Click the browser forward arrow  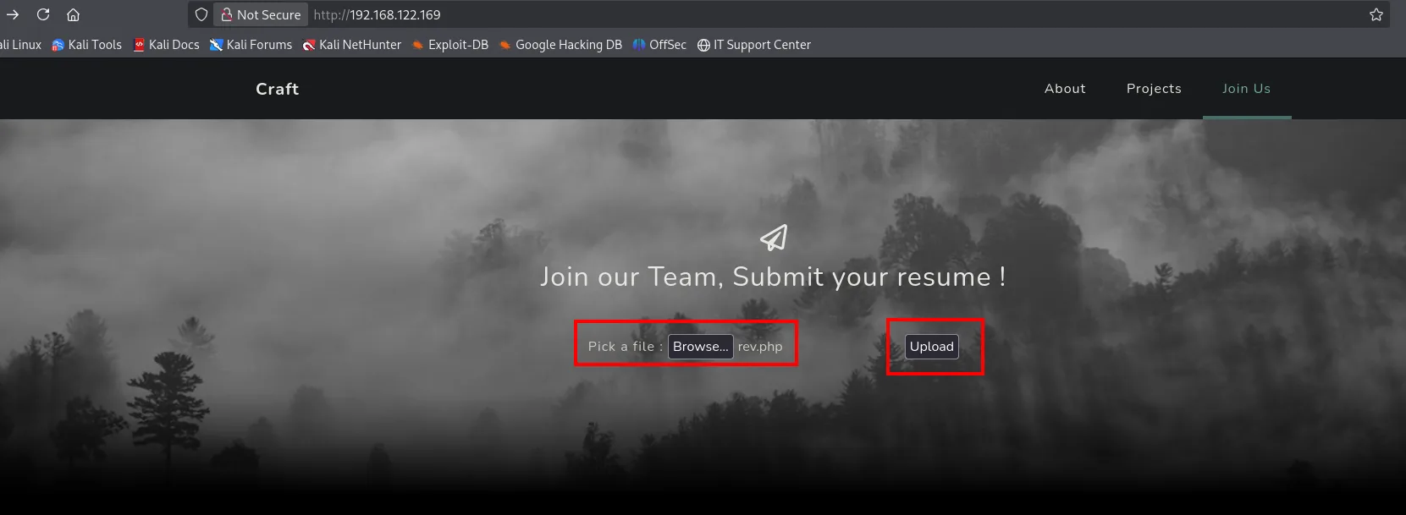13,14
